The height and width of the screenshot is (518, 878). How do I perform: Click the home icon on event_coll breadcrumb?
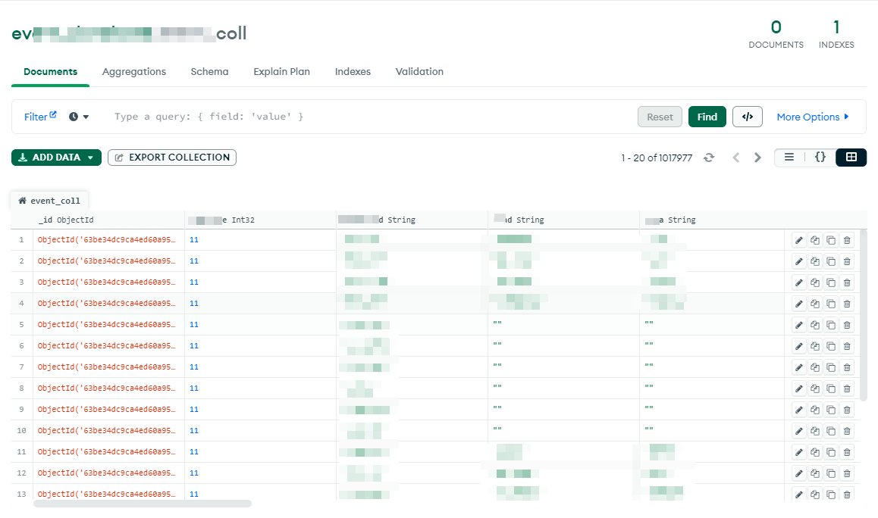pos(22,201)
